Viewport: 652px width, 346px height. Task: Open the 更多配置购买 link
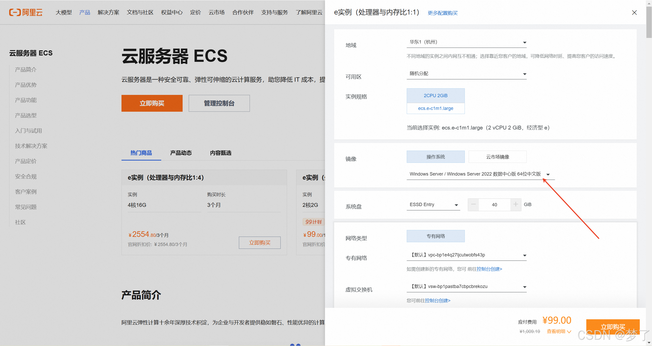pos(442,13)
